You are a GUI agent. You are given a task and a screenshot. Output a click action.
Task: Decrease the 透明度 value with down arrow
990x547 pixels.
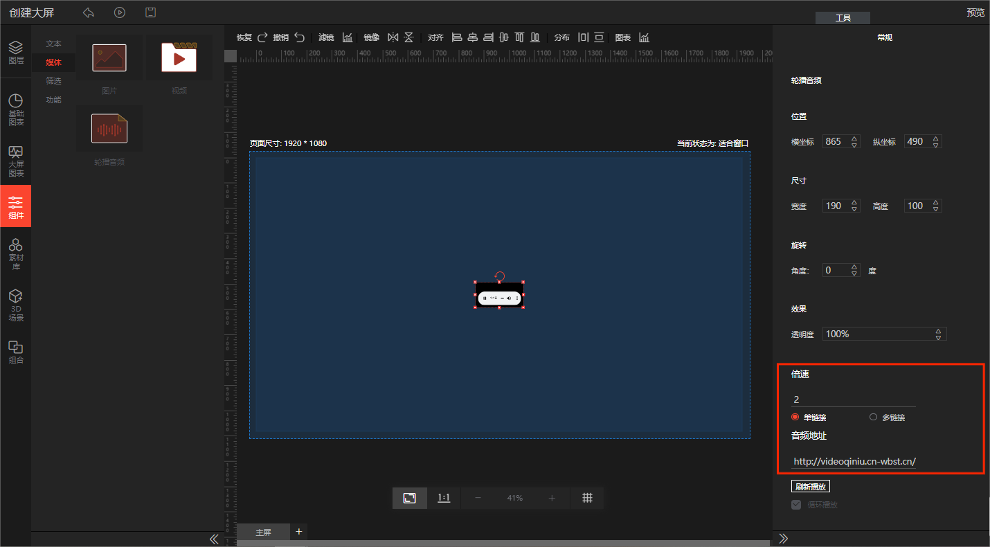(x=938, y=338)
